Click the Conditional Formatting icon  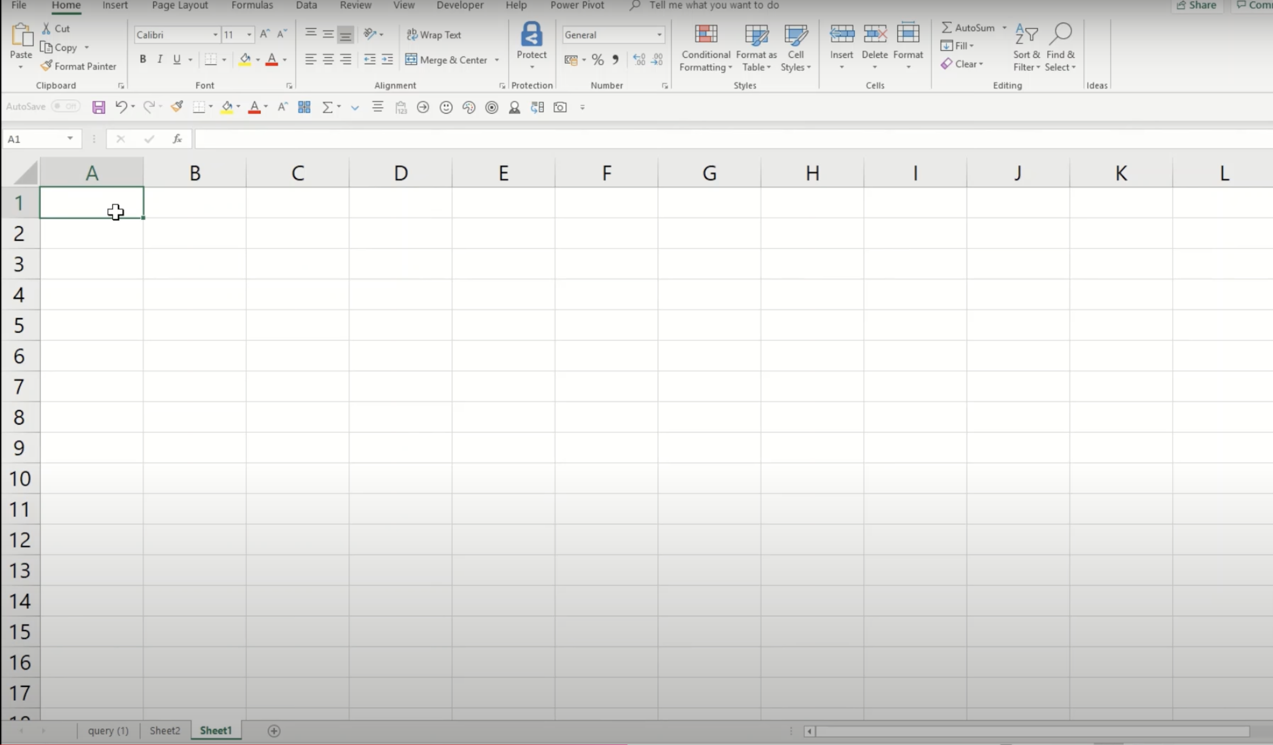[x=706, y=34]
